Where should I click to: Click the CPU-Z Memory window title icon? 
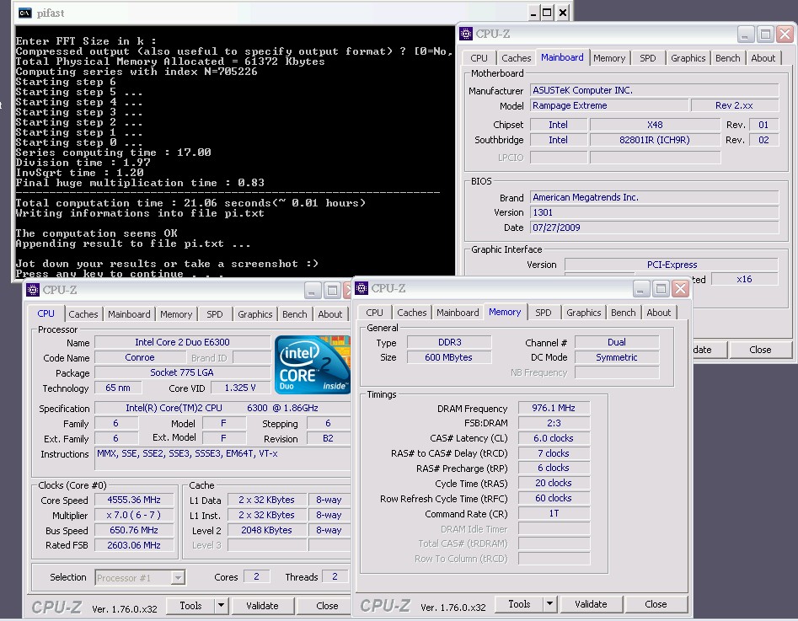tap(362, 288)
